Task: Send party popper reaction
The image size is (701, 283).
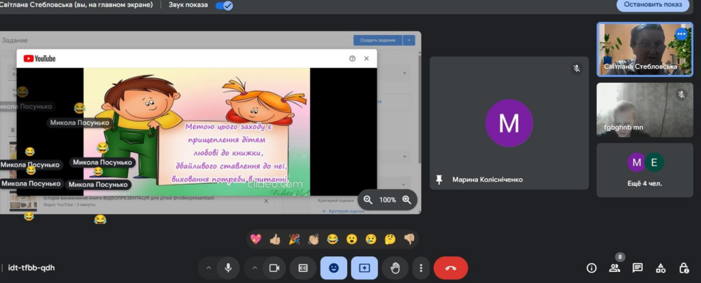Action: click(x=294, y=239)
